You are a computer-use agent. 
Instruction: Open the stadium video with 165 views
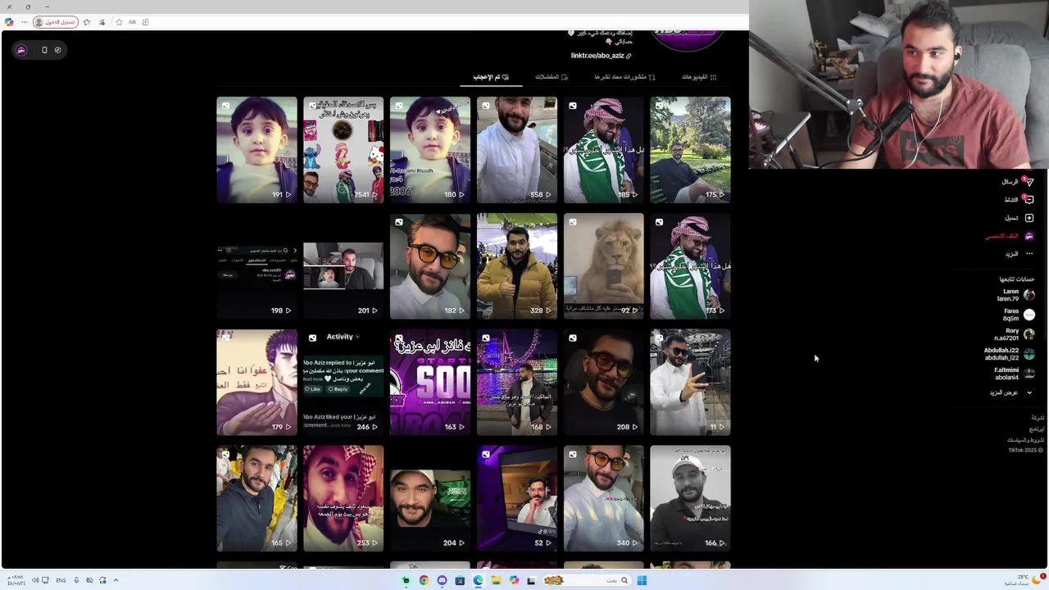[x=257, y=498]
